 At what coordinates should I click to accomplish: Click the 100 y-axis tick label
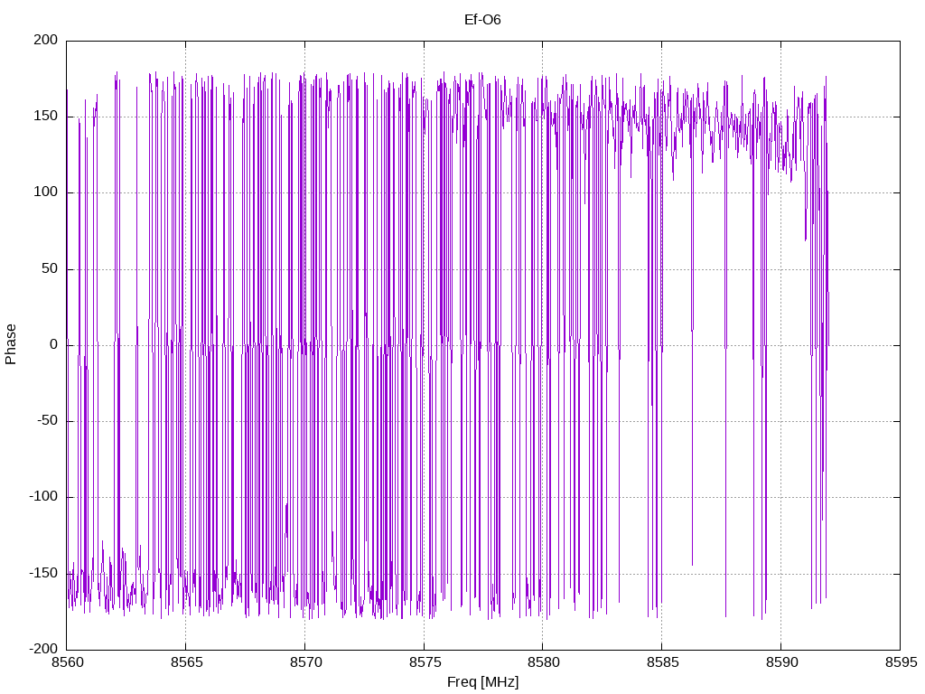coord(46,192)
